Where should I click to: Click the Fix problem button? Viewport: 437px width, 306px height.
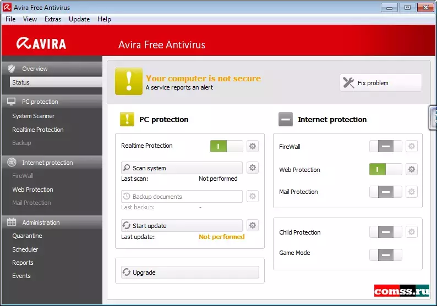[x=381, y=82]
